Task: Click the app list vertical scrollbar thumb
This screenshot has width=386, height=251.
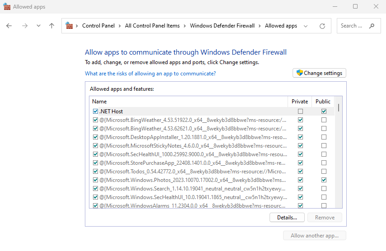Action: click(339, 107)
